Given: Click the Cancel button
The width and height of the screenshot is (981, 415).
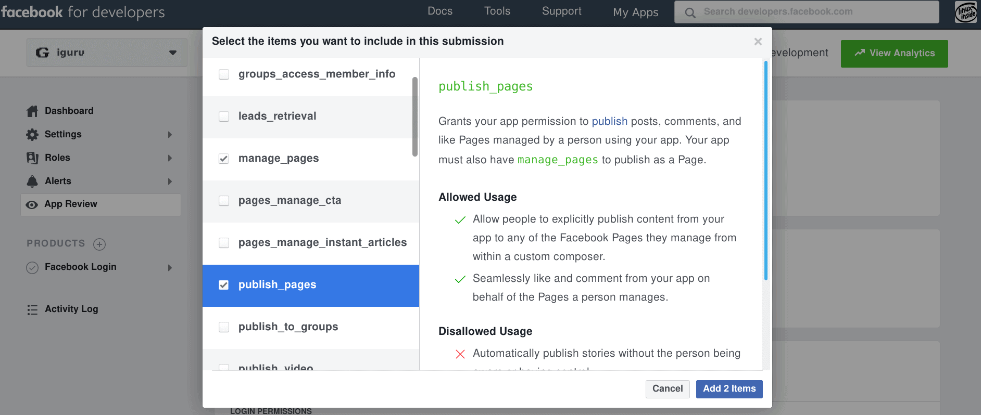Looking at the screenshot, I should pos(668,389).
